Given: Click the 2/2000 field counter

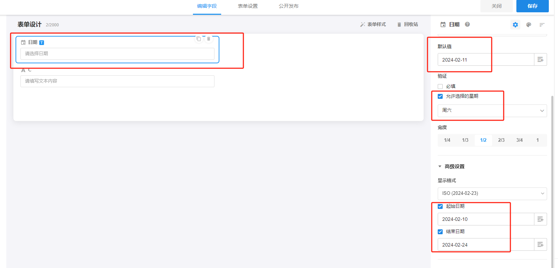Looking at the screenshot, I should (52, 25).
